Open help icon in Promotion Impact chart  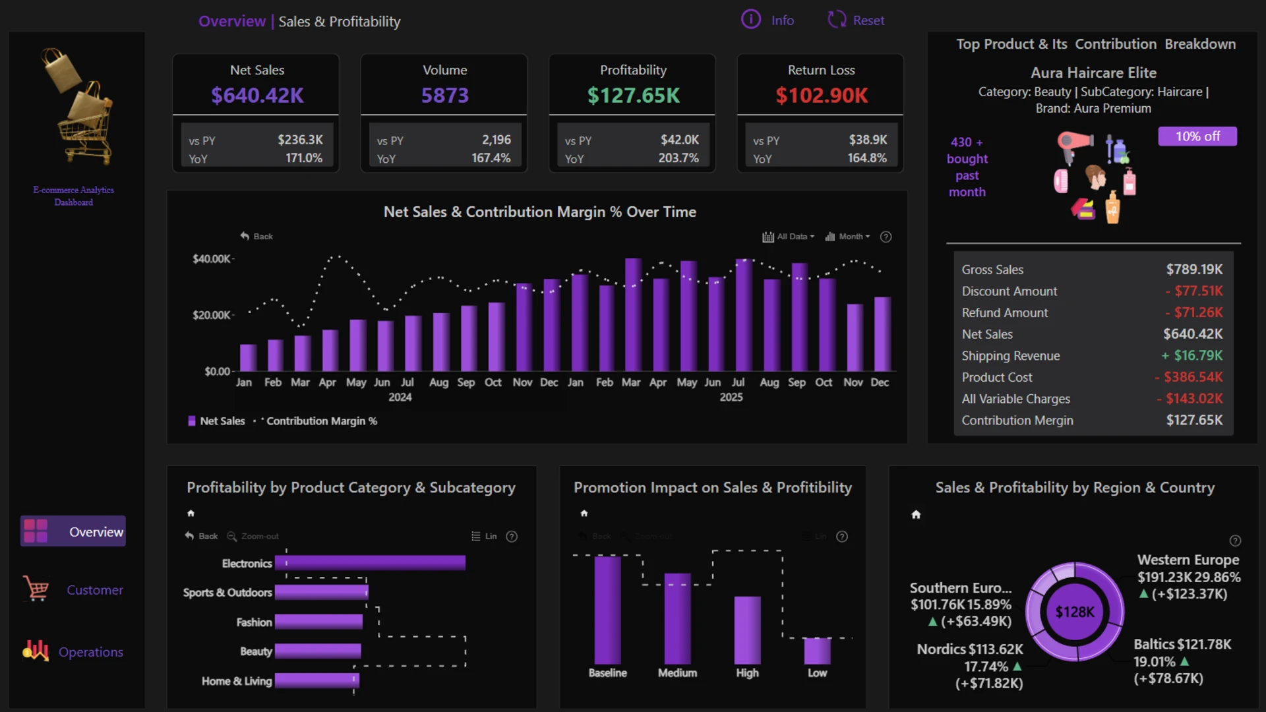842,537
